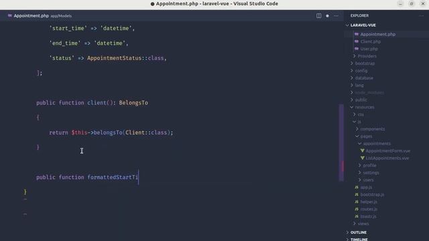Viewport: 429px width, 241px height.
Task: Expand the components folder
Action: [x=357, y=129]
